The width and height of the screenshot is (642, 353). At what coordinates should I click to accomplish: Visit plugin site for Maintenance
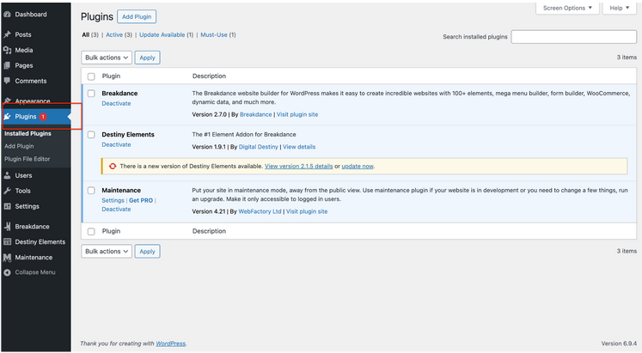[x=307, y=211]
